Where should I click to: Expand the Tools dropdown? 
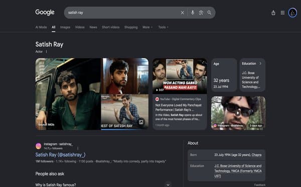163,27
